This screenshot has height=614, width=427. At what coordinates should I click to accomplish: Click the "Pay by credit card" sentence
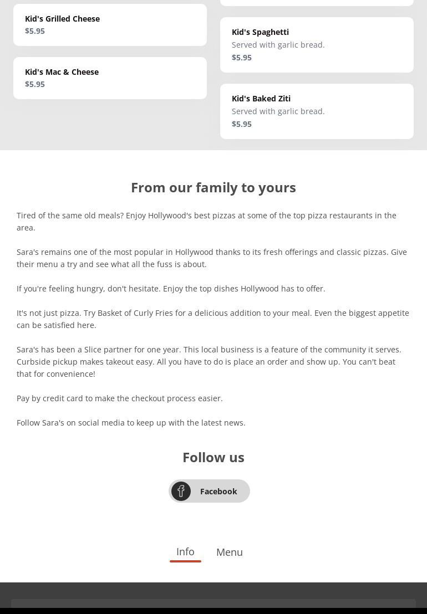click(x=120, y=398)
